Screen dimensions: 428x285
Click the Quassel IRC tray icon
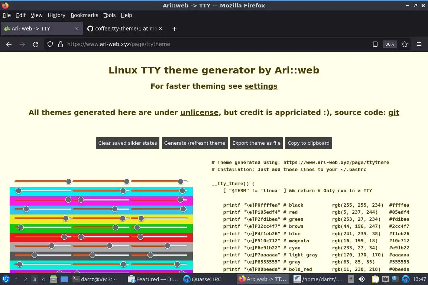point(406,279)
